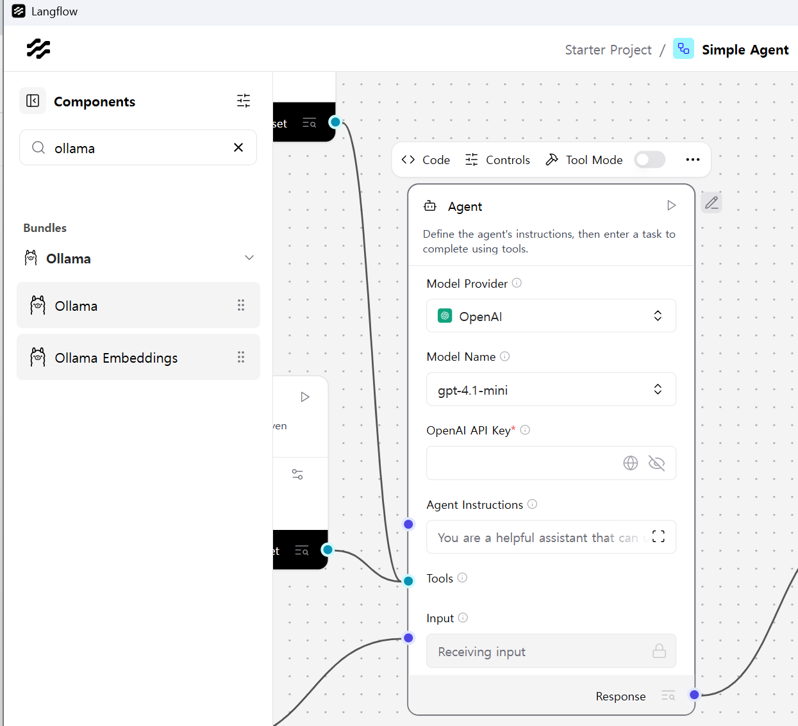Click the search field with ollama
The image size is (798, 726).
pyautogui.click(x=138, y=147)
